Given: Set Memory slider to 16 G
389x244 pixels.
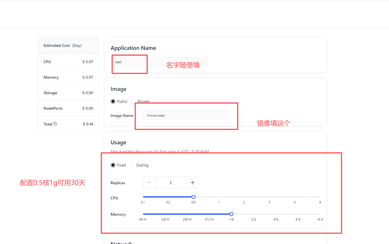Looking at the screenshot, I should (x=320, y=214).
